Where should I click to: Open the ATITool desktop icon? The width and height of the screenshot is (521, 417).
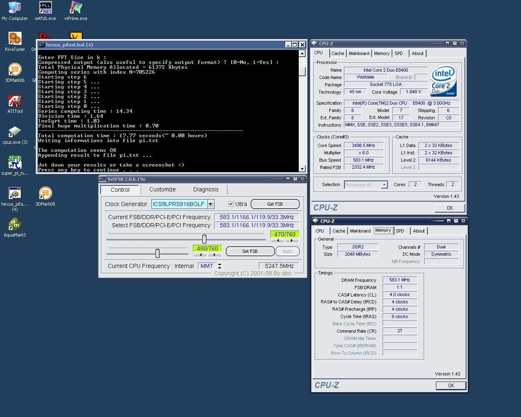point(15,103)
